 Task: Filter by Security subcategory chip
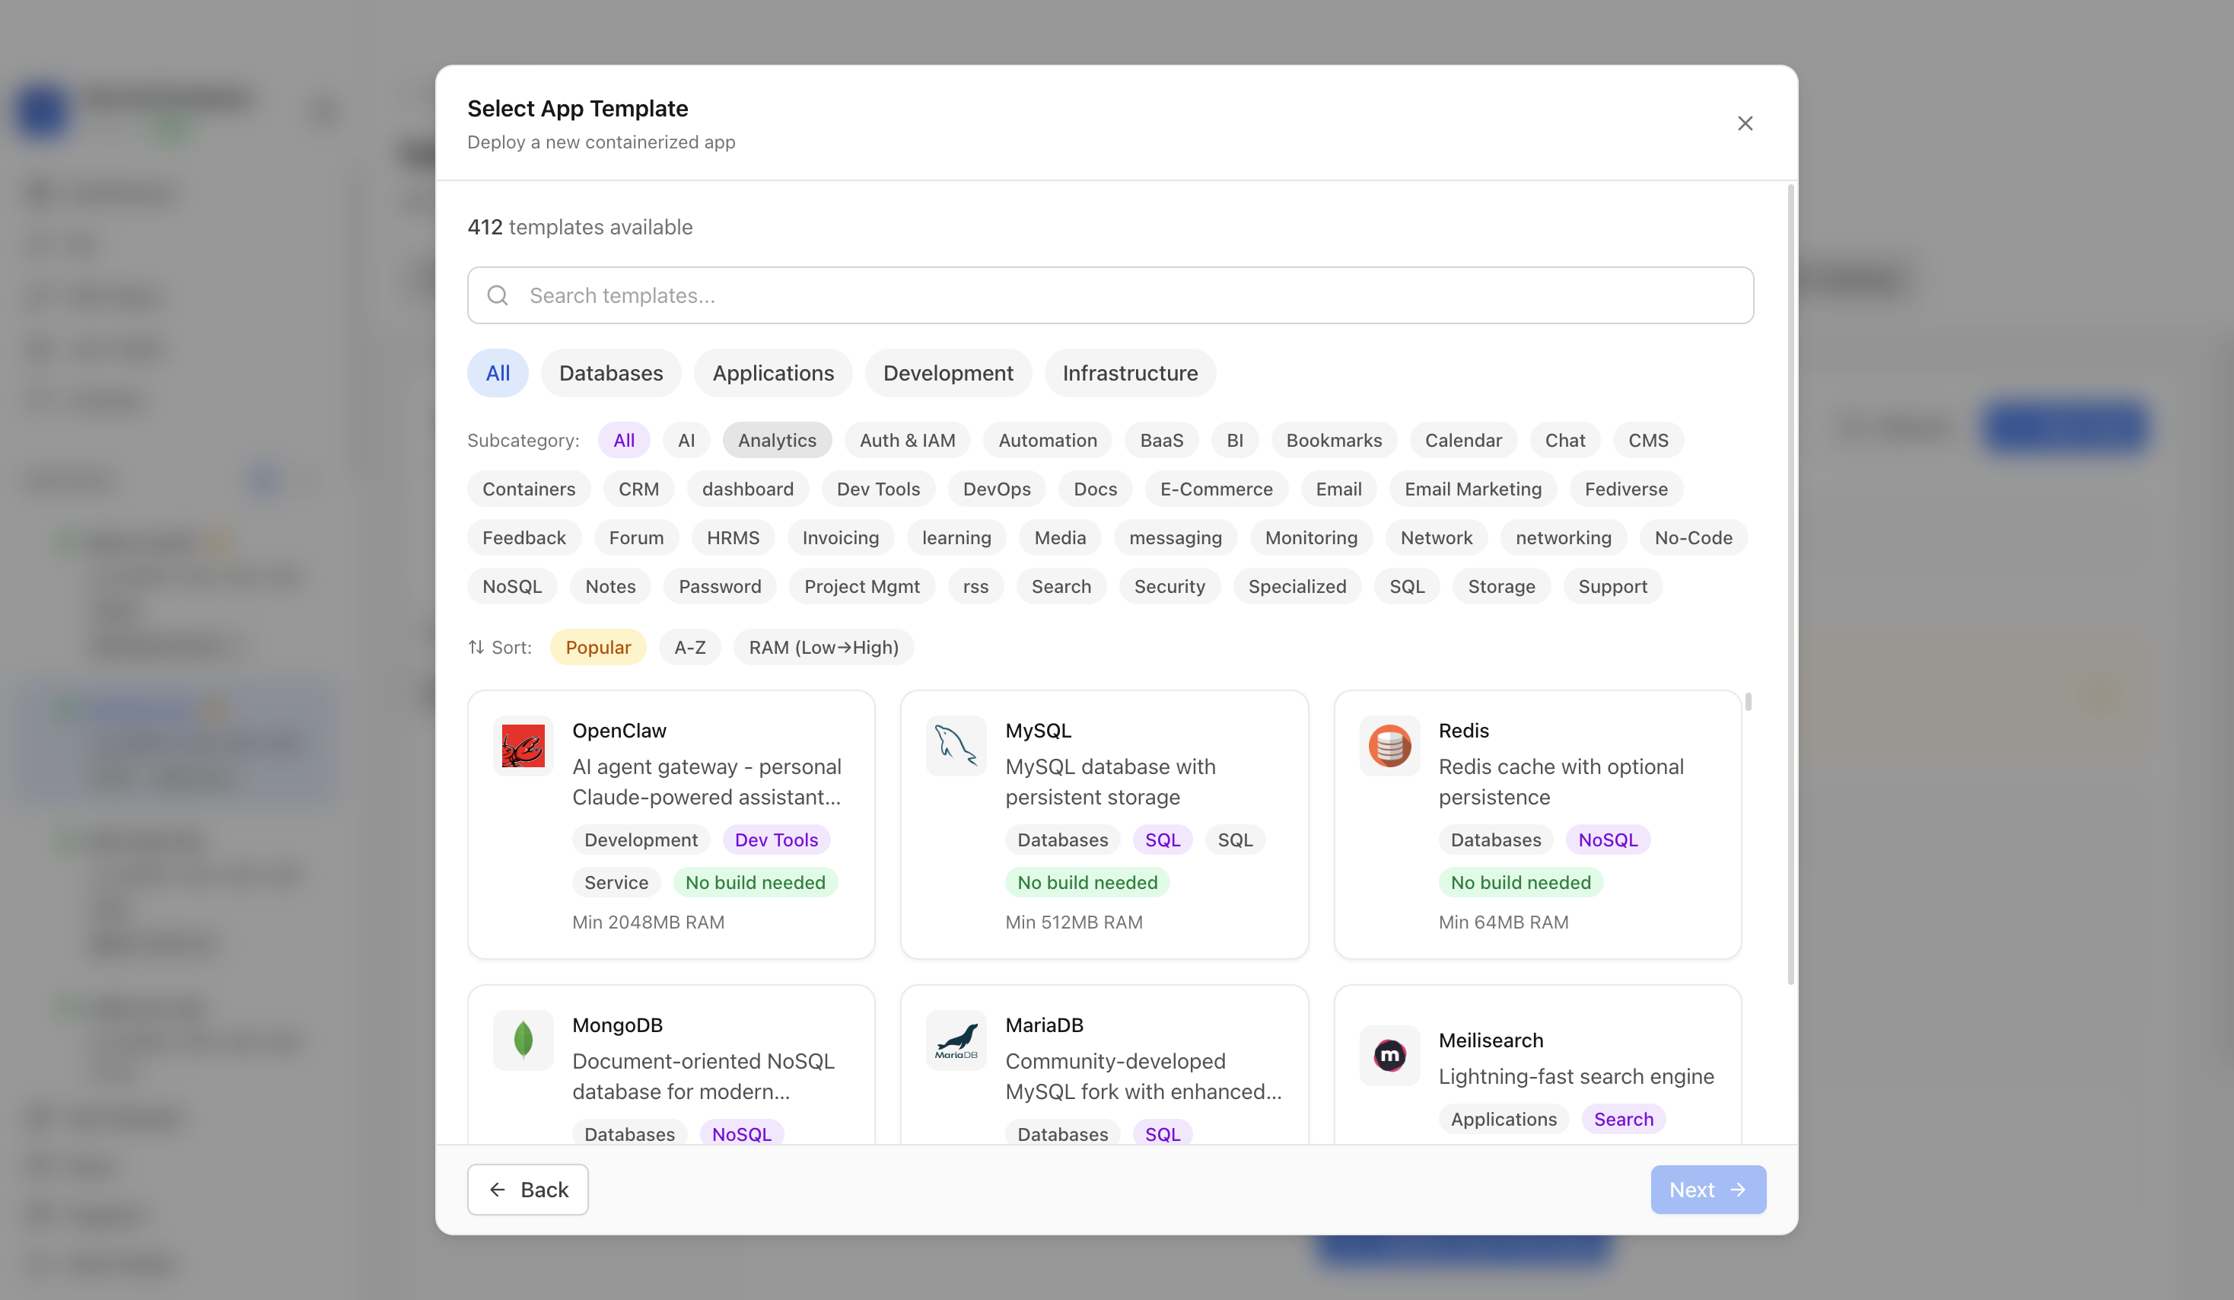pyautogui.click(x=1170, y=587)
